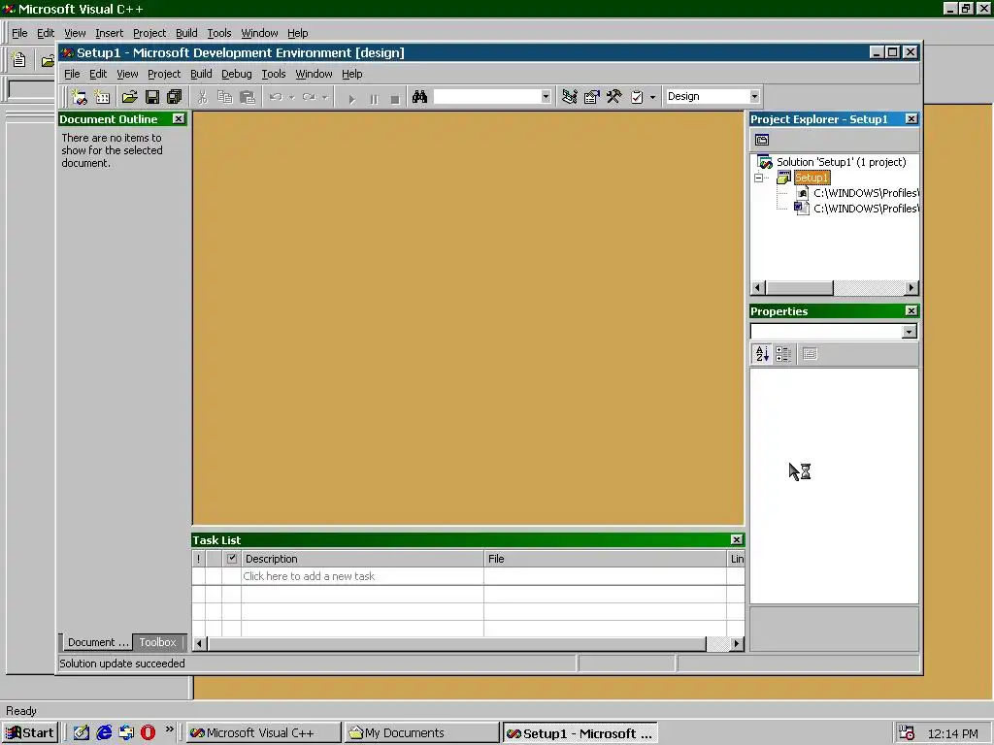Click right scroll arrow in Project Explorer
This screenshot has width=994, height=745.
[911, 287]
